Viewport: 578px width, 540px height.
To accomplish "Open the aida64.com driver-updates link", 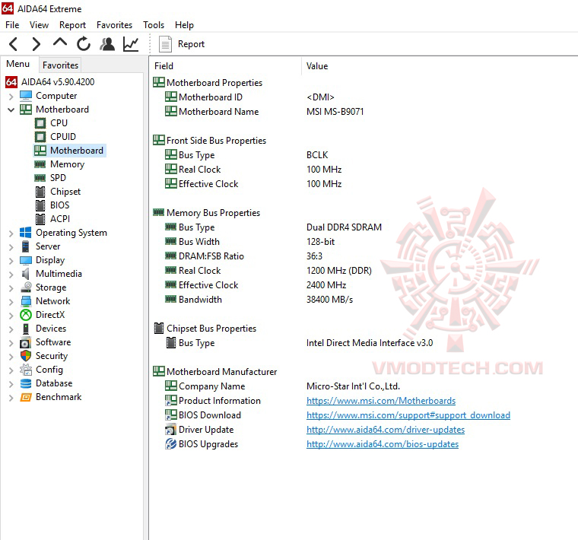I will point(386,430).
